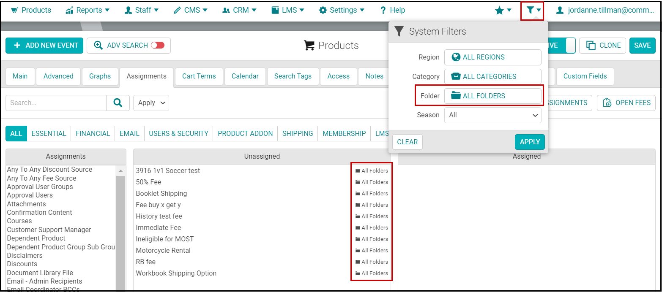
Task: Select unassigned item Motorcycle Rental
Action: click(x=163, y=251)
